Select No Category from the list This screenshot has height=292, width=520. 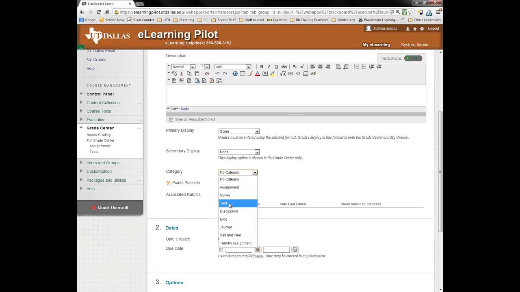[x=238, y=179]
